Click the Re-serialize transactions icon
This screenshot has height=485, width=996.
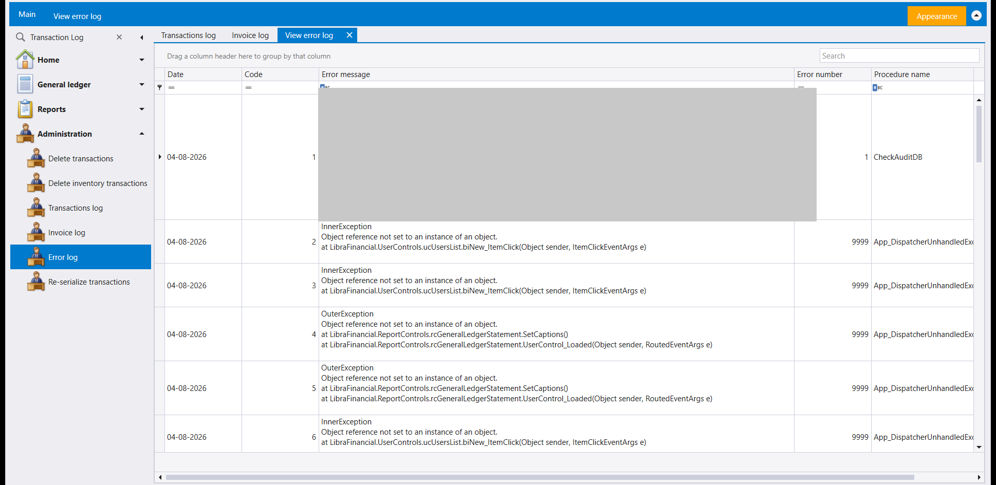click(36, 282)
